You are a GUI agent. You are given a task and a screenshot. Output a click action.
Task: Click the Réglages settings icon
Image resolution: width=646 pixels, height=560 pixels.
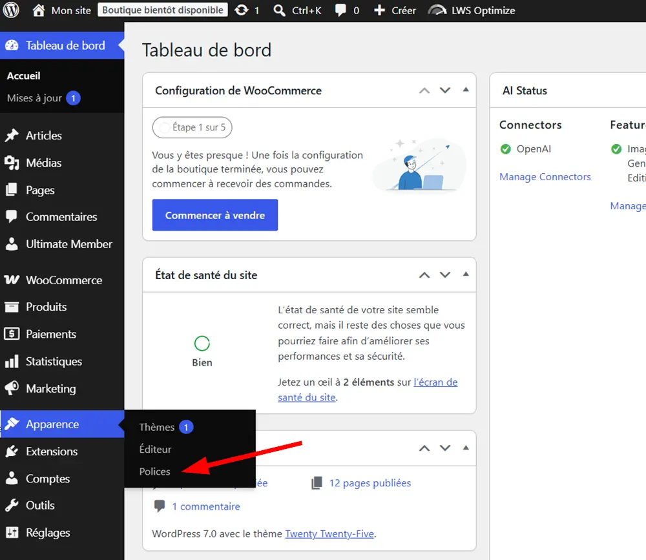(12, 532)
